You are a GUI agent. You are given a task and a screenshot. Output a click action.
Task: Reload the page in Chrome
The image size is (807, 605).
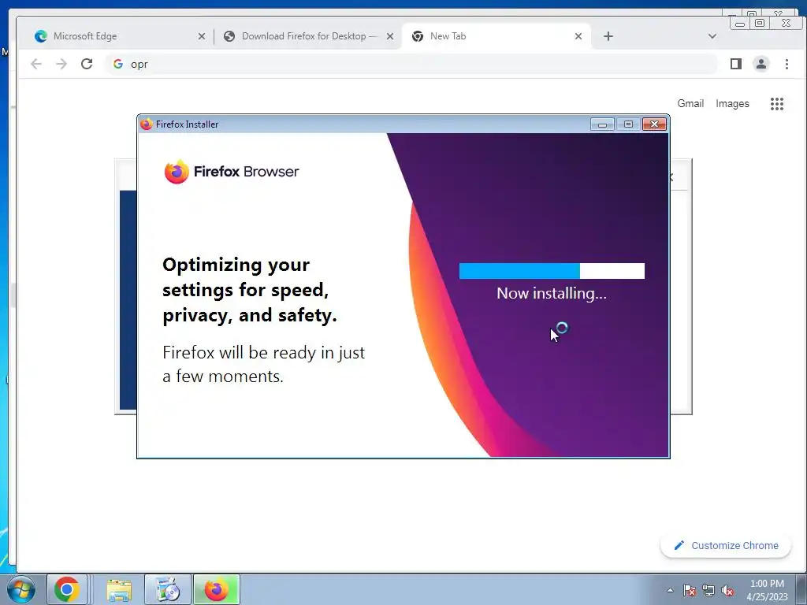click(87, 64)
